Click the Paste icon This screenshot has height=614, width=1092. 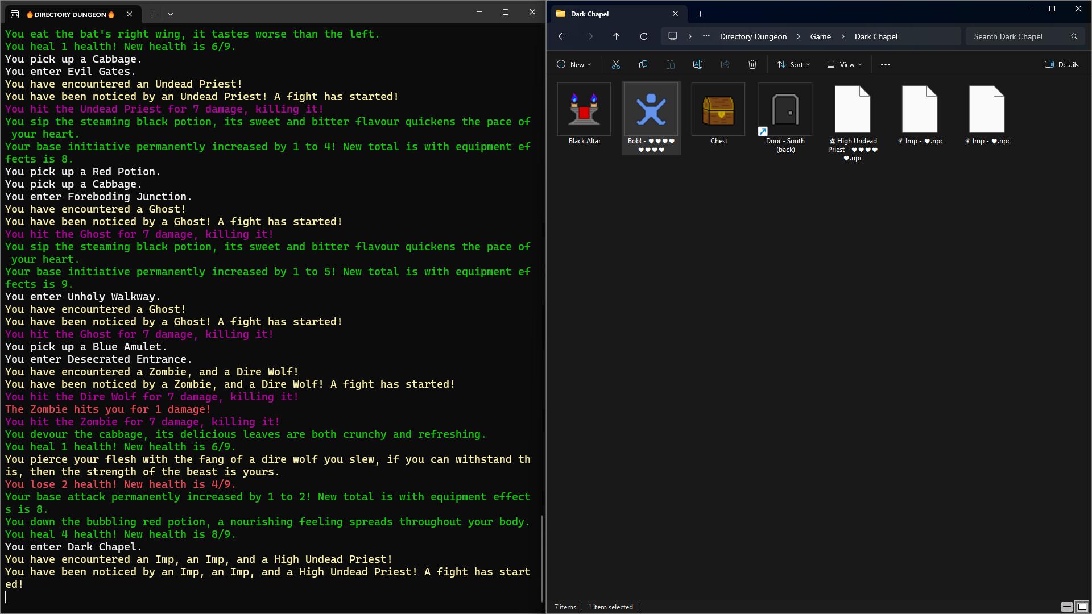pyautogui.click(x=670, y=64)
